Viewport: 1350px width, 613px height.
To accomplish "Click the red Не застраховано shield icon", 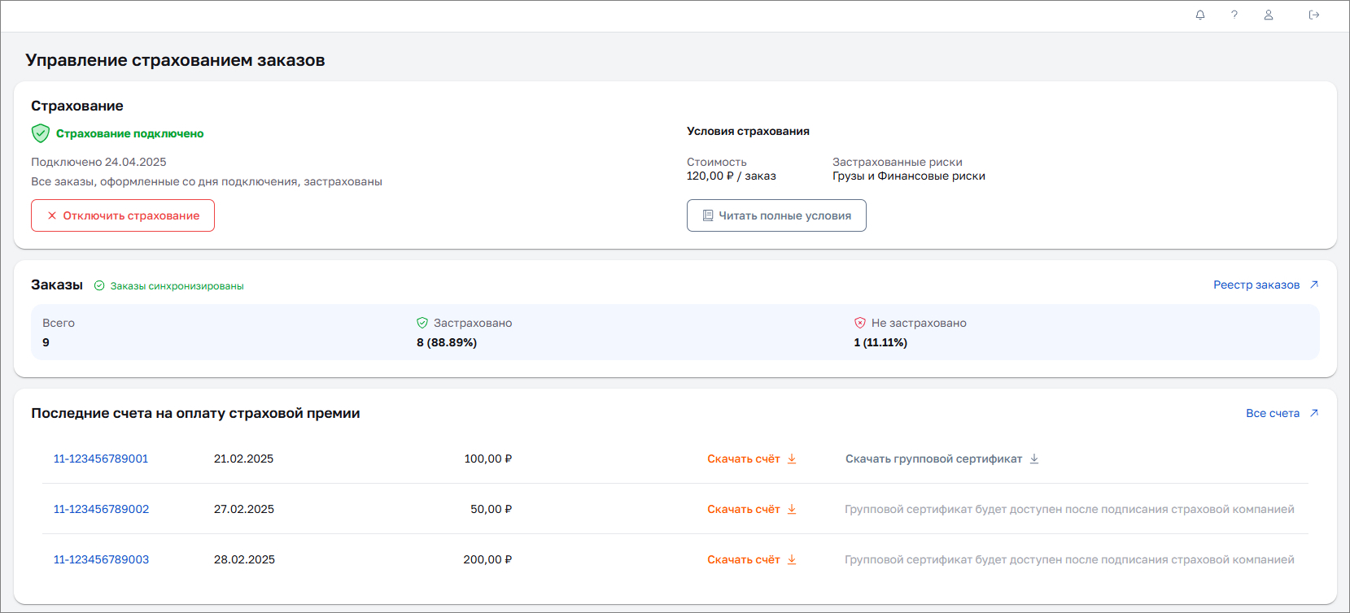I will (x=860, y=323).
